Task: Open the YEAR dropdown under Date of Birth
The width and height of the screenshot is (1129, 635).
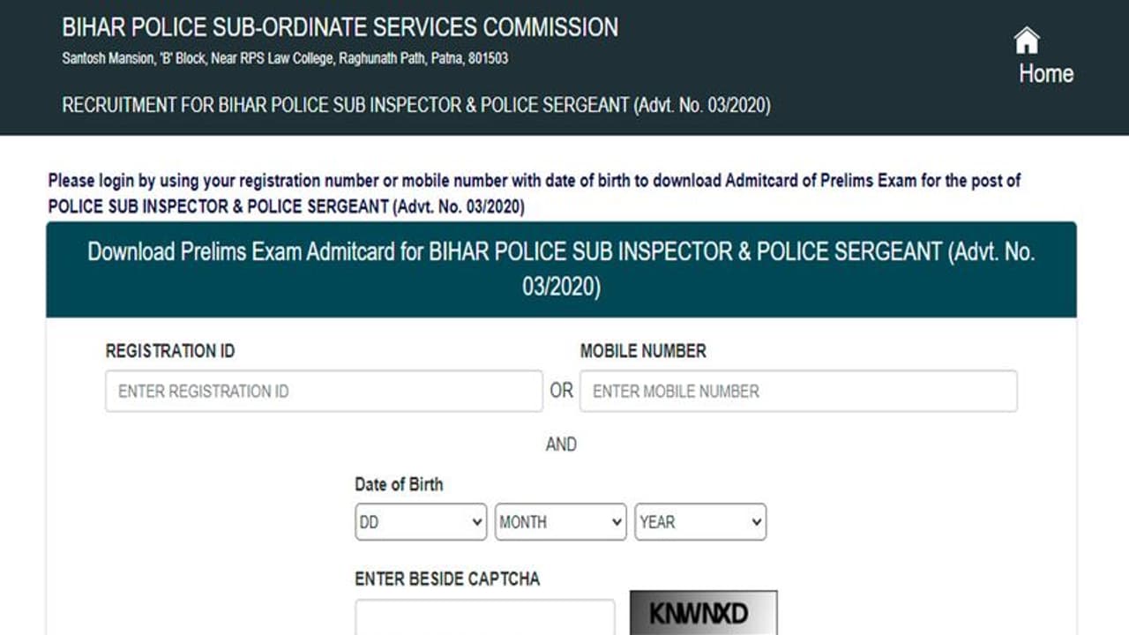Action: [700, 521]
